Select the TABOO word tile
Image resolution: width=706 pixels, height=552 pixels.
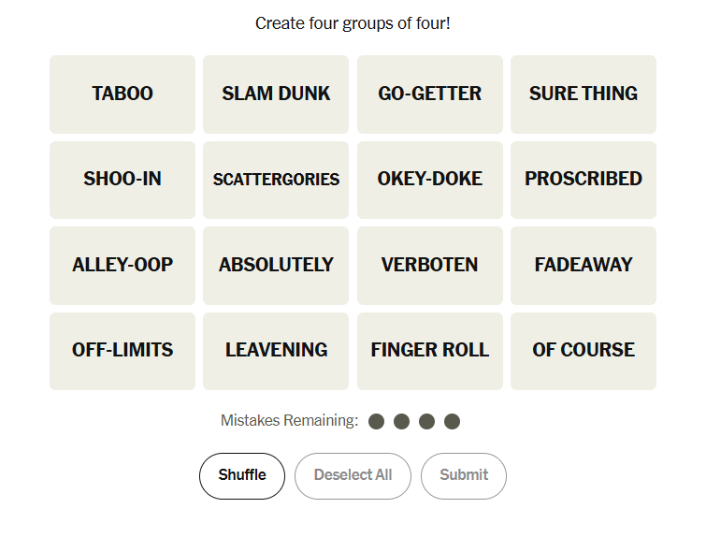[122, 94]
